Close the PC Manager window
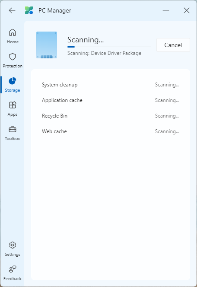 pyautogui.click(x=187, y=10)
